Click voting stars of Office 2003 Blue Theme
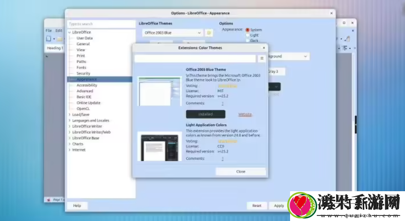The height and width of the screenshot is (221, 405). click(x=227, y=86)
